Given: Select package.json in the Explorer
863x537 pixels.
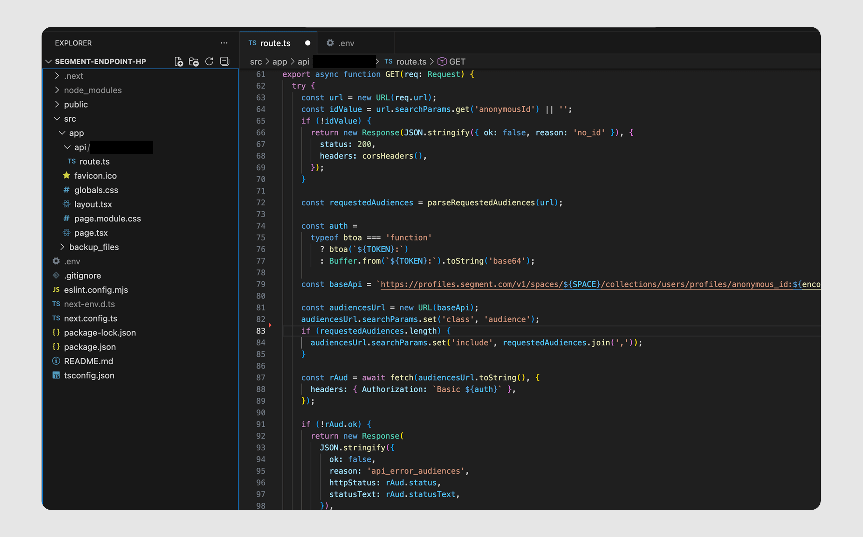Looking at the screenshot, I should tap(89, 347).
